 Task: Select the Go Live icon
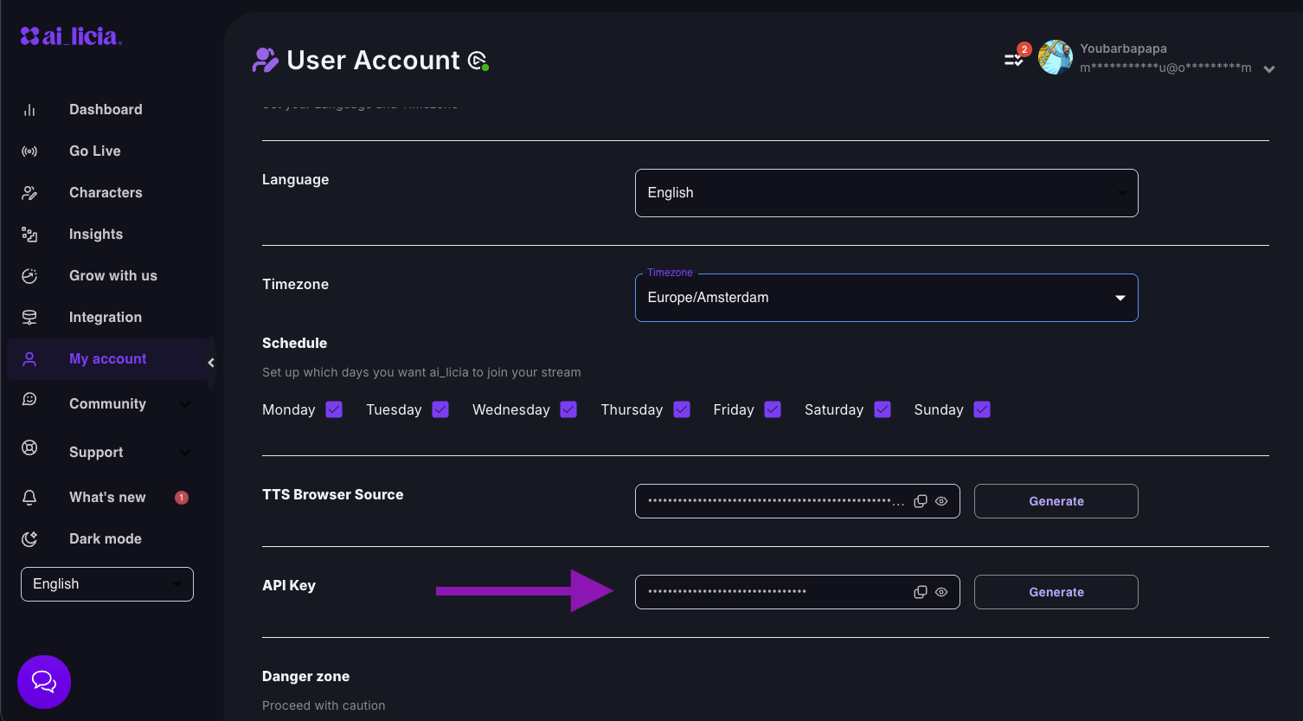pyautogui.click(x=29, y=151)
